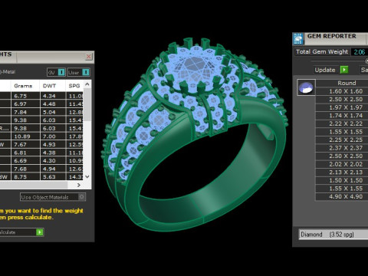Select the 2.02 X 2.02 gem row
Image resolution: width=368 pixels, height=276 pixels.
pos(342,164)
